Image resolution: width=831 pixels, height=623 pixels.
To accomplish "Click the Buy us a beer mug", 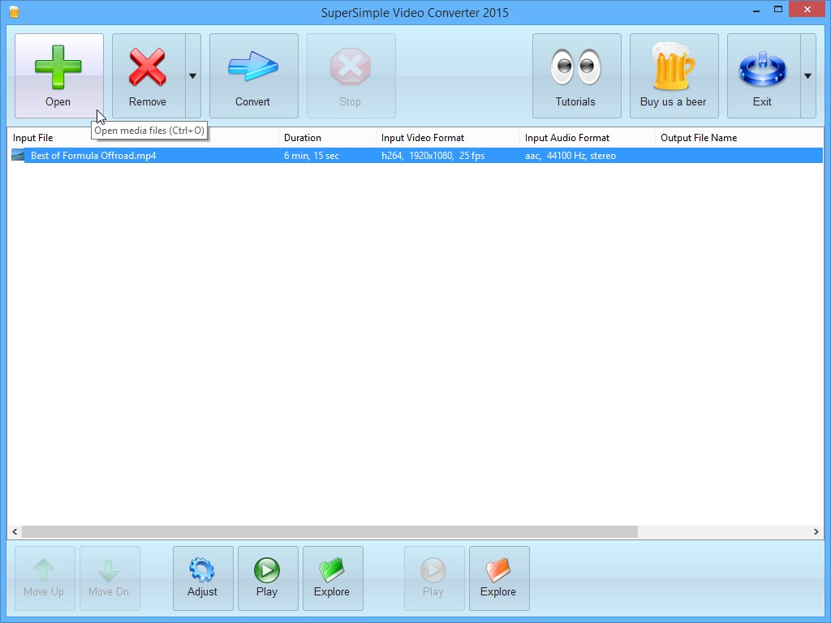I will pyautogui.click(x=674, y=75).
